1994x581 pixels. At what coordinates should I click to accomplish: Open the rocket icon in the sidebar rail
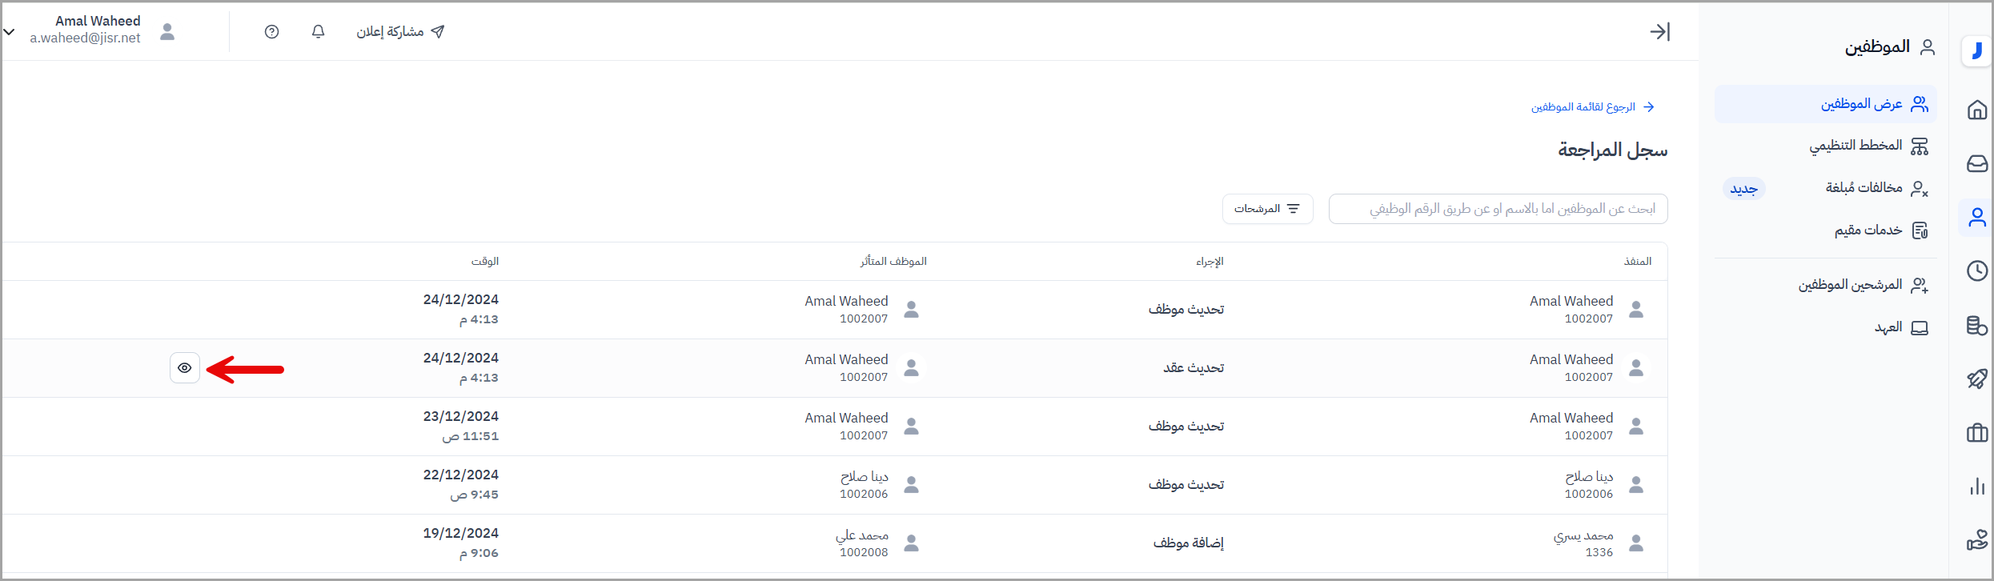coord(1976,379)
